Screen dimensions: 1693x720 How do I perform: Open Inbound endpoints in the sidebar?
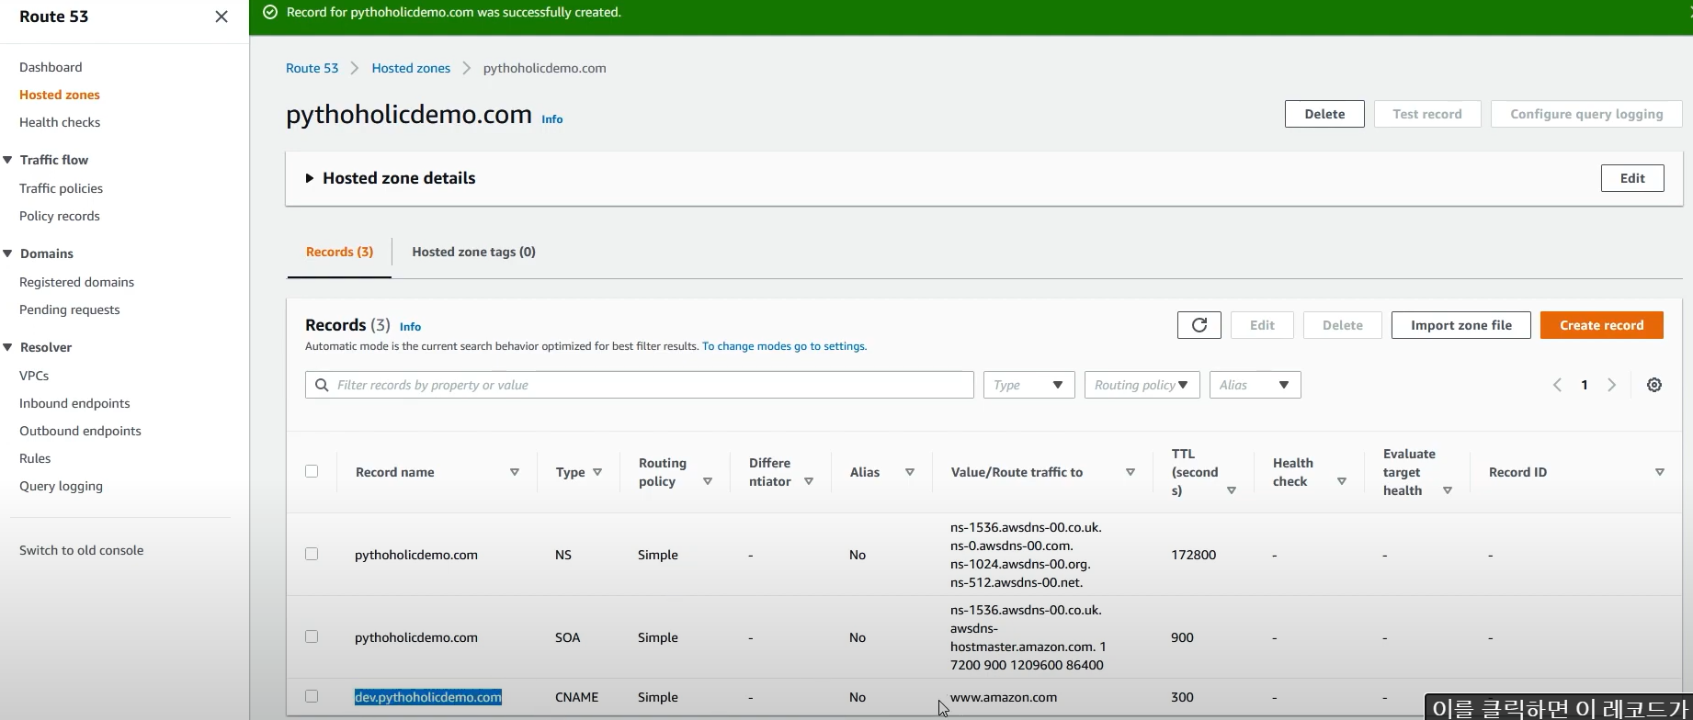pyautogui.click(x=74, y=403)
